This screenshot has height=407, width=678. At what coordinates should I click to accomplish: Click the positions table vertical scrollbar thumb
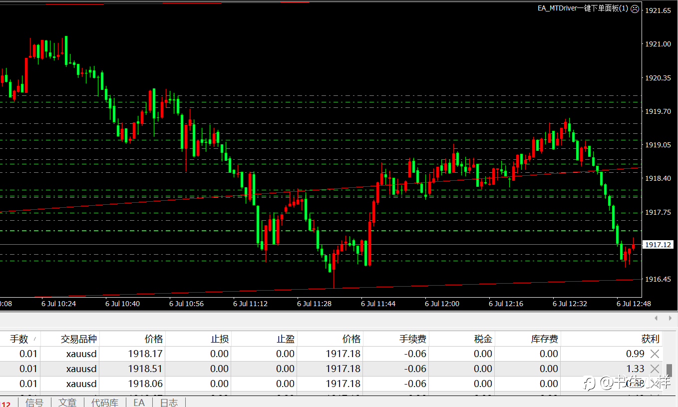tap(670, 371)
